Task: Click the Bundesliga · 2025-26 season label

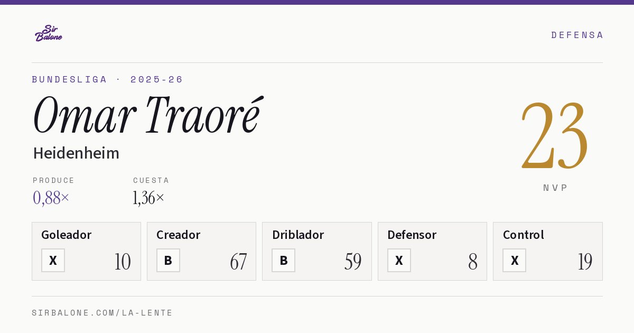Action: [x=107, y=79]
